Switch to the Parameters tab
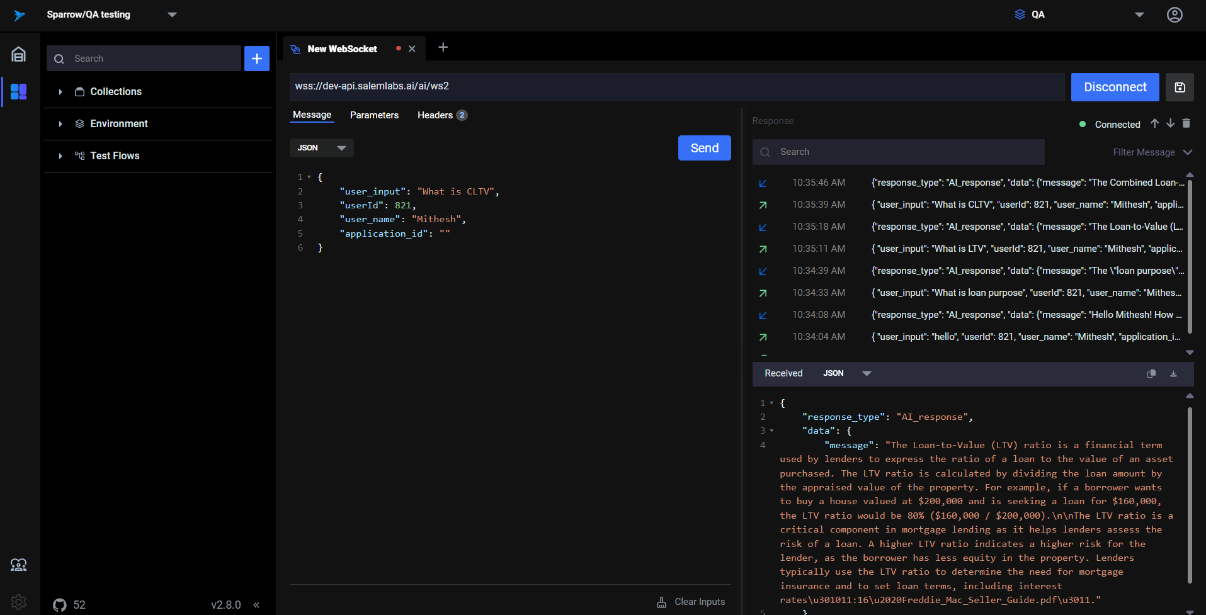Image resolution: width=1206 pixels, height=615 pixels. click(x=374, y=115)
